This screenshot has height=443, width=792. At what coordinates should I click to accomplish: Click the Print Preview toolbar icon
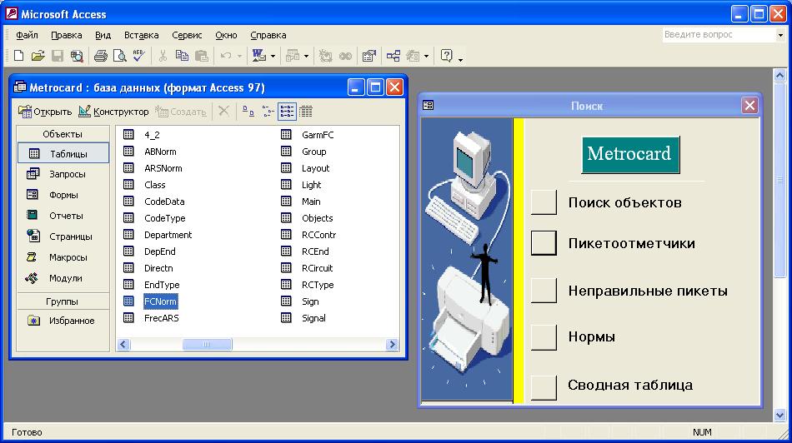[119, 56]
